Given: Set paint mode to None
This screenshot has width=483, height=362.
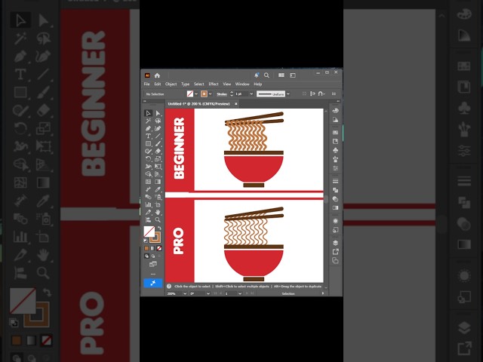Looking at the screenshot, I should pos(159,248).
